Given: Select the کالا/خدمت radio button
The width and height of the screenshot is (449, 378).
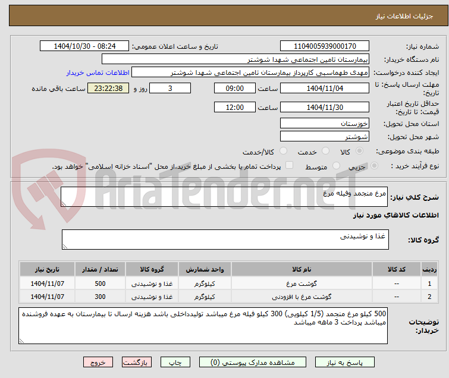Looking at the screenshot, I should click(283, 151).
